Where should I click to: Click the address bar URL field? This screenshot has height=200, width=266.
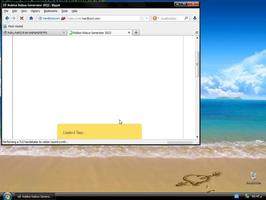click(x=103, y=18)
